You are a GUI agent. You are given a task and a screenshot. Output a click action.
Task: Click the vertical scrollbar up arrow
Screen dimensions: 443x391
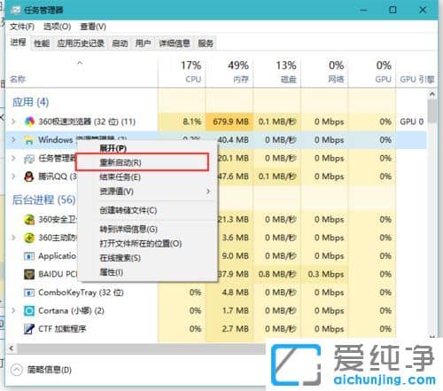(x=432, y=94)
